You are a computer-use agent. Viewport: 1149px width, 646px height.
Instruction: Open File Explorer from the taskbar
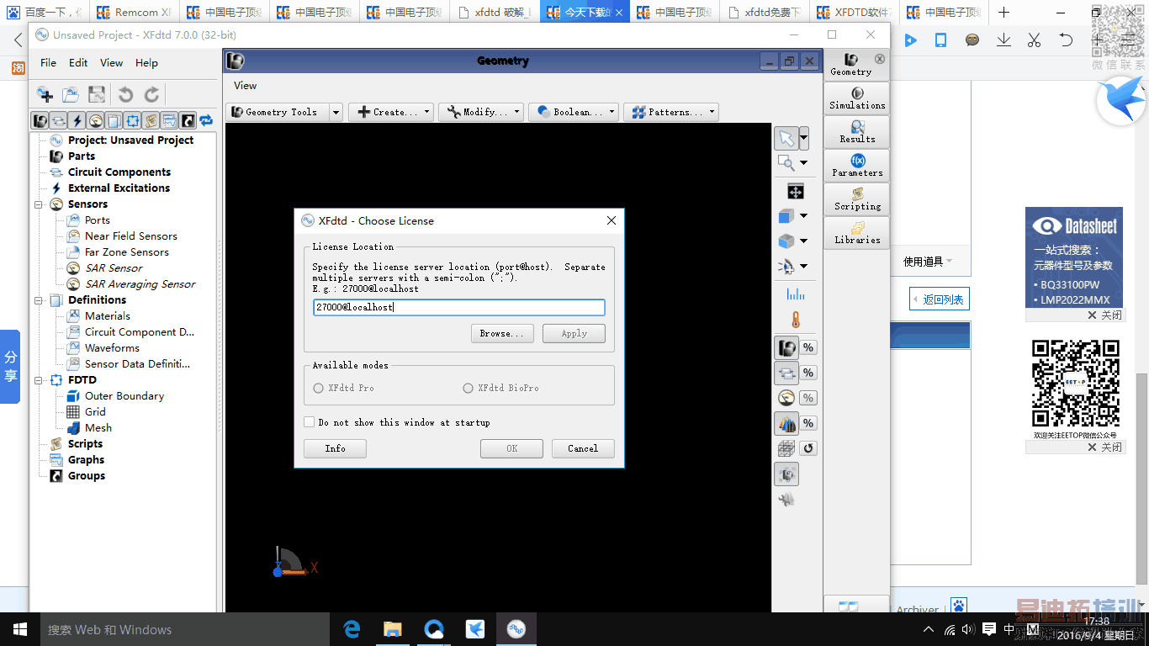click(393, 629)
